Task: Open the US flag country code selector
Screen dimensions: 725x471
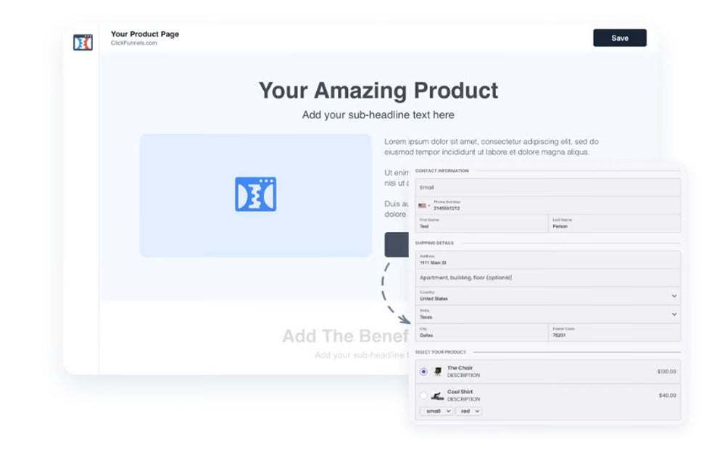Action: click(x=423, y=206)
